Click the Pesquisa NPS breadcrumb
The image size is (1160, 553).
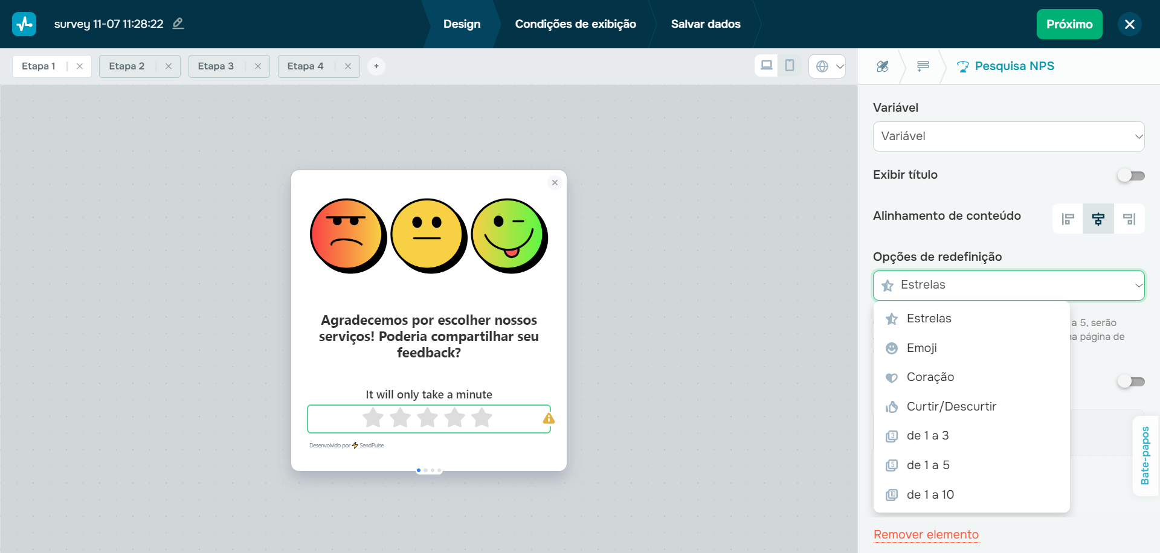(x=1006, y=66)
